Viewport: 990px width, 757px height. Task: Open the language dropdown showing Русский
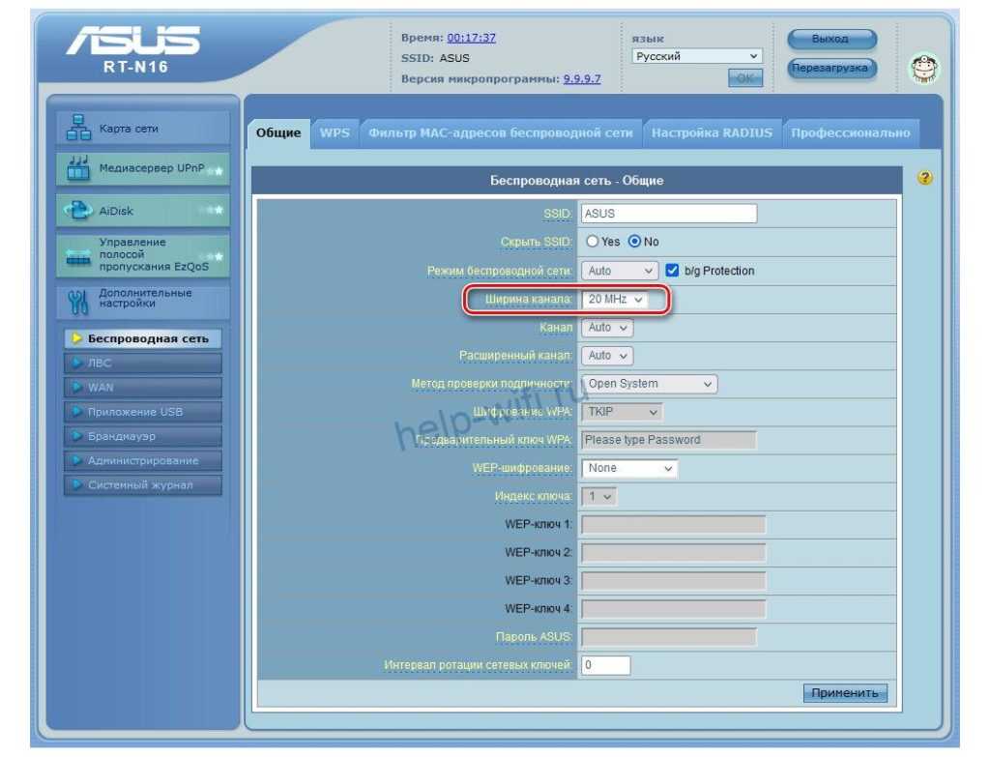pos(696,56)
